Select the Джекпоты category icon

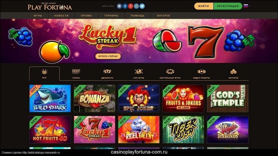click(107, 71)
